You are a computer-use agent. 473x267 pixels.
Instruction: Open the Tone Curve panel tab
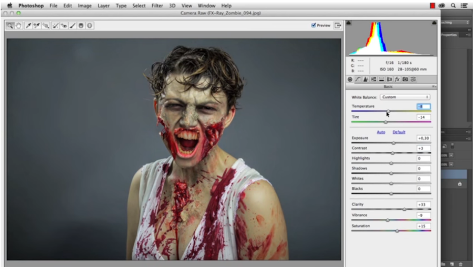(358, 79)
